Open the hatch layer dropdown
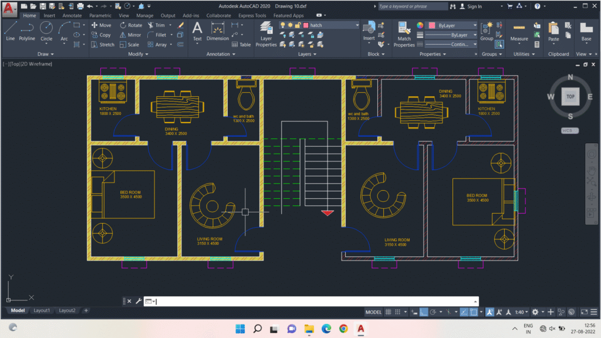601x338 pixels. pyautogui.click(x=357, y=25)
